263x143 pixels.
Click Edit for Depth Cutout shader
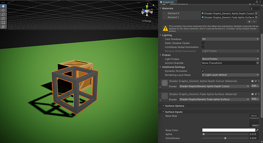[x=255, y=86]
